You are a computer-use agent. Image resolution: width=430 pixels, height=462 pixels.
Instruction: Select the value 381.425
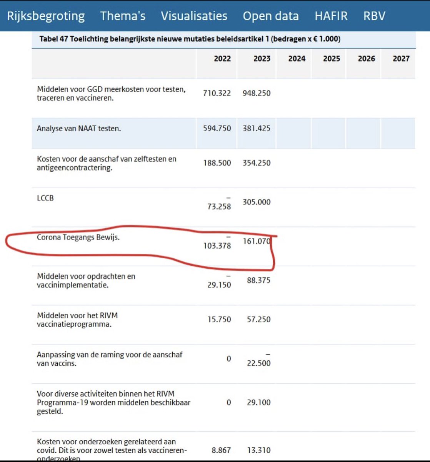tap(257, 129)
